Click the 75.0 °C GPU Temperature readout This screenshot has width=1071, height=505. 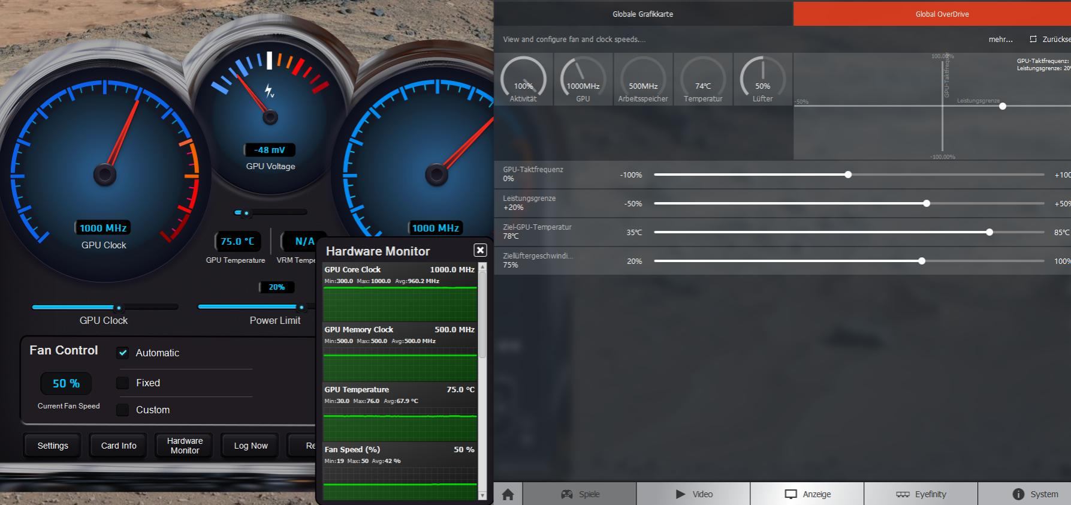[237, 241]
